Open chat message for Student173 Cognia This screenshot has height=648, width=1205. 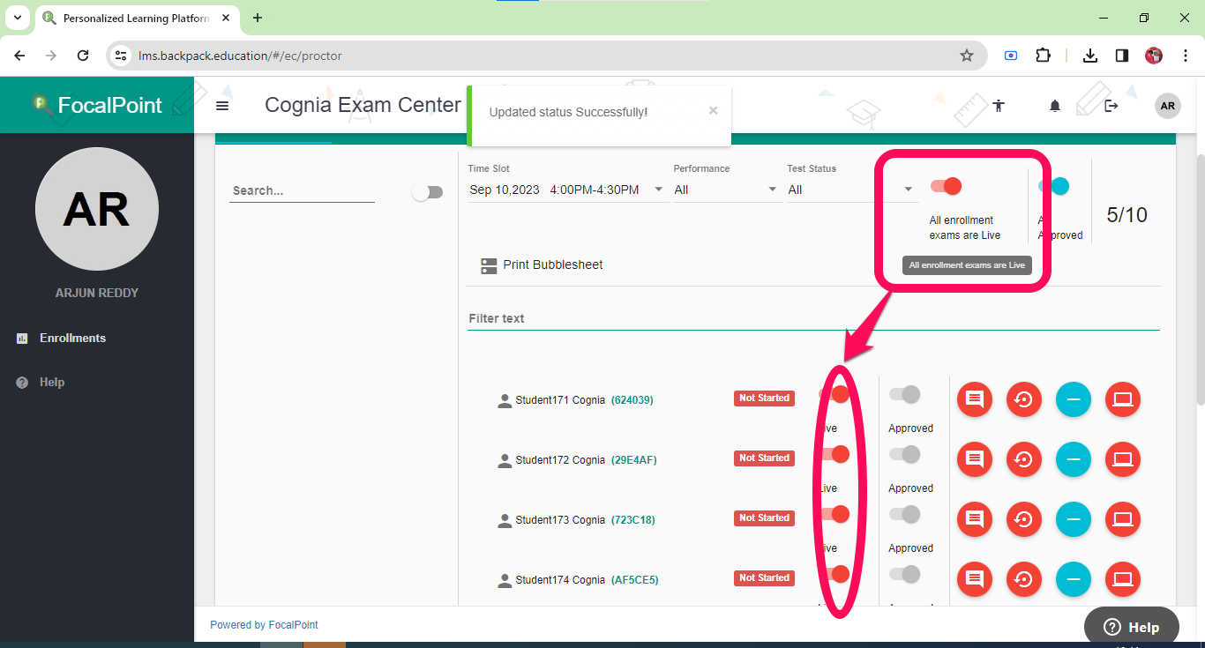975,519
